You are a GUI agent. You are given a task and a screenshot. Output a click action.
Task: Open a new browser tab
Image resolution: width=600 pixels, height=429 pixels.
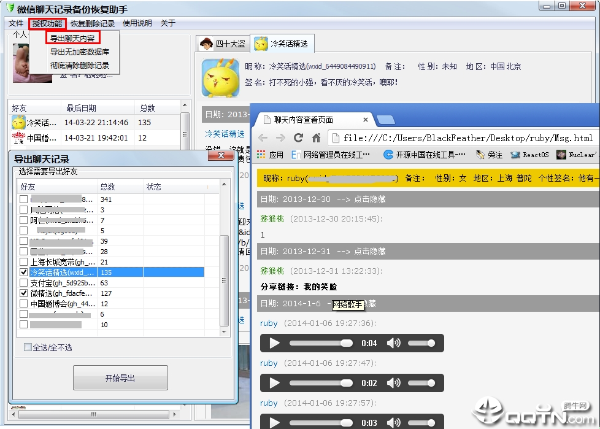[386, 120]
